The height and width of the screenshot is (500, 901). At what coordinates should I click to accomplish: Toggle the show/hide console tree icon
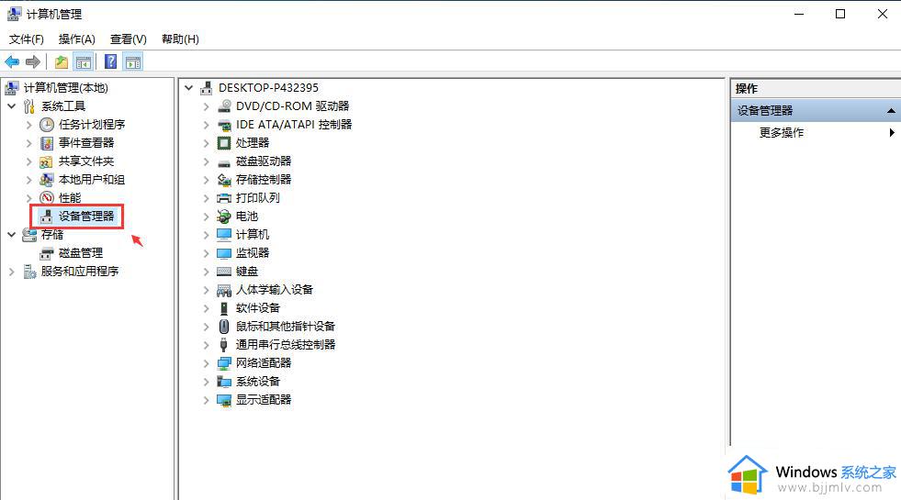pos(84,62)
